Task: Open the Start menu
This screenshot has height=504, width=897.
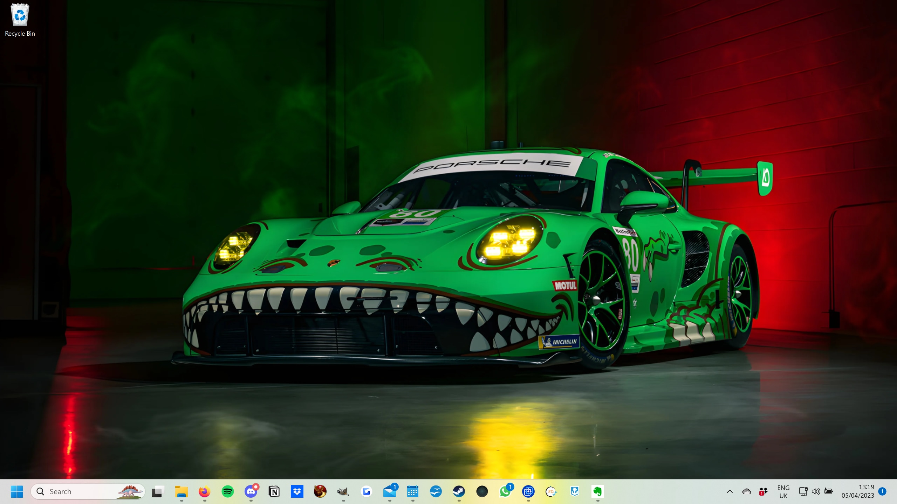Action: (x=17, y=491)
